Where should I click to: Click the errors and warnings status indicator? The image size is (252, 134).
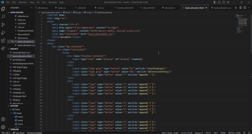coord(6,133)
